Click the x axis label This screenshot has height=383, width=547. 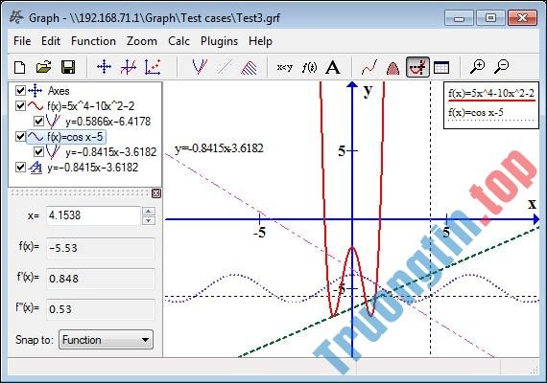coord(532,203)
